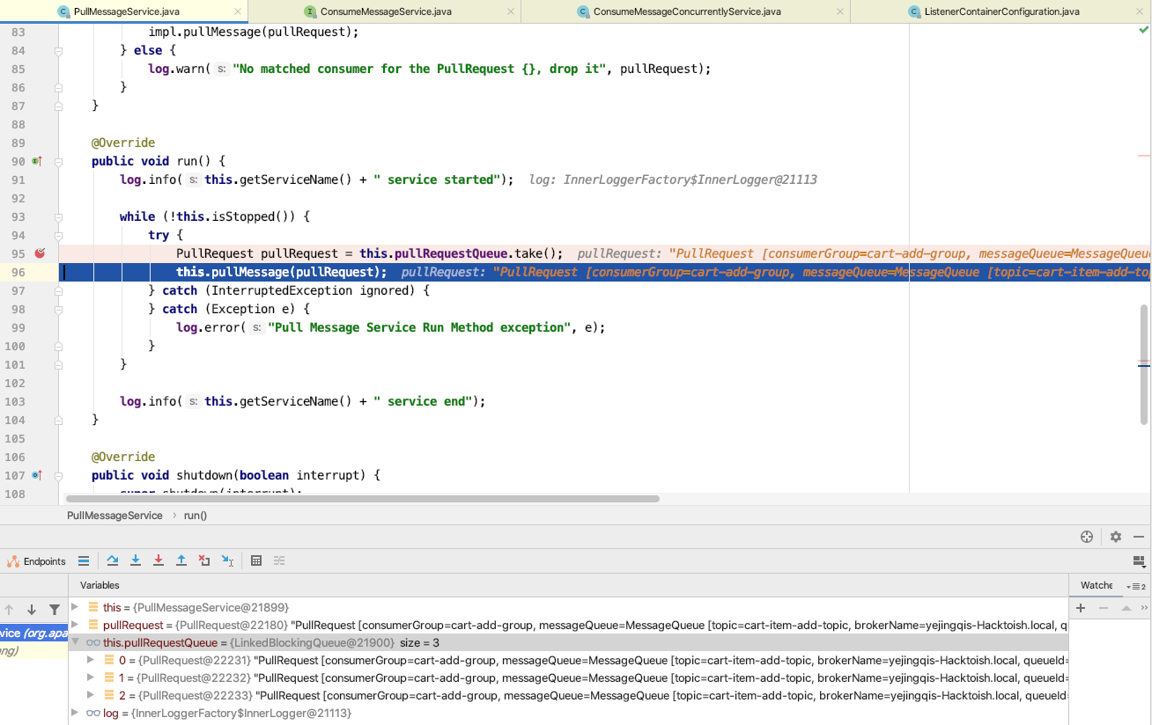The image size is (1152, 725).
Task: Open the hidden tabs list next to Watches
Action: (1136, 586)
